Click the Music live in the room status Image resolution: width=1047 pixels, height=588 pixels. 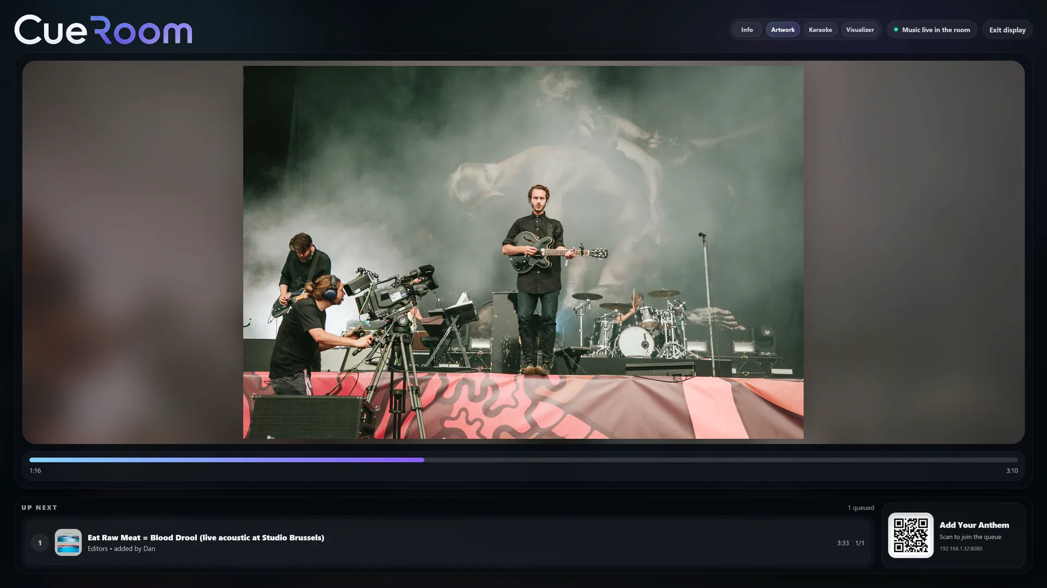(x=932, y=30)
